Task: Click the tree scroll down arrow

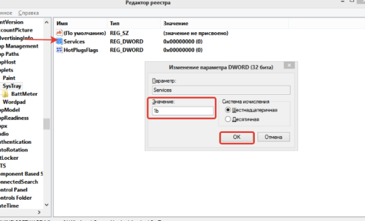Action: pyautogui.click(x=47, y=205)
